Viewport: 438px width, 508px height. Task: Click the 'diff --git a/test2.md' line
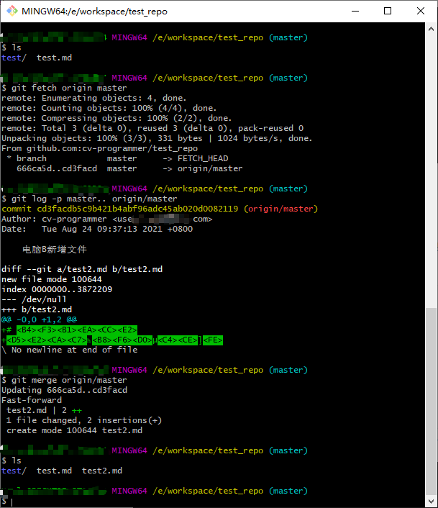click(x=82, y=269)
